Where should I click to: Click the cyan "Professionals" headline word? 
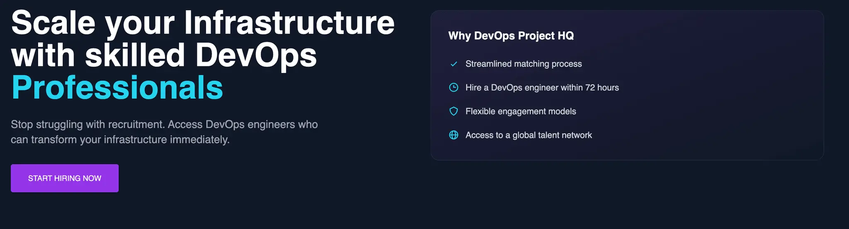(117, 87)
